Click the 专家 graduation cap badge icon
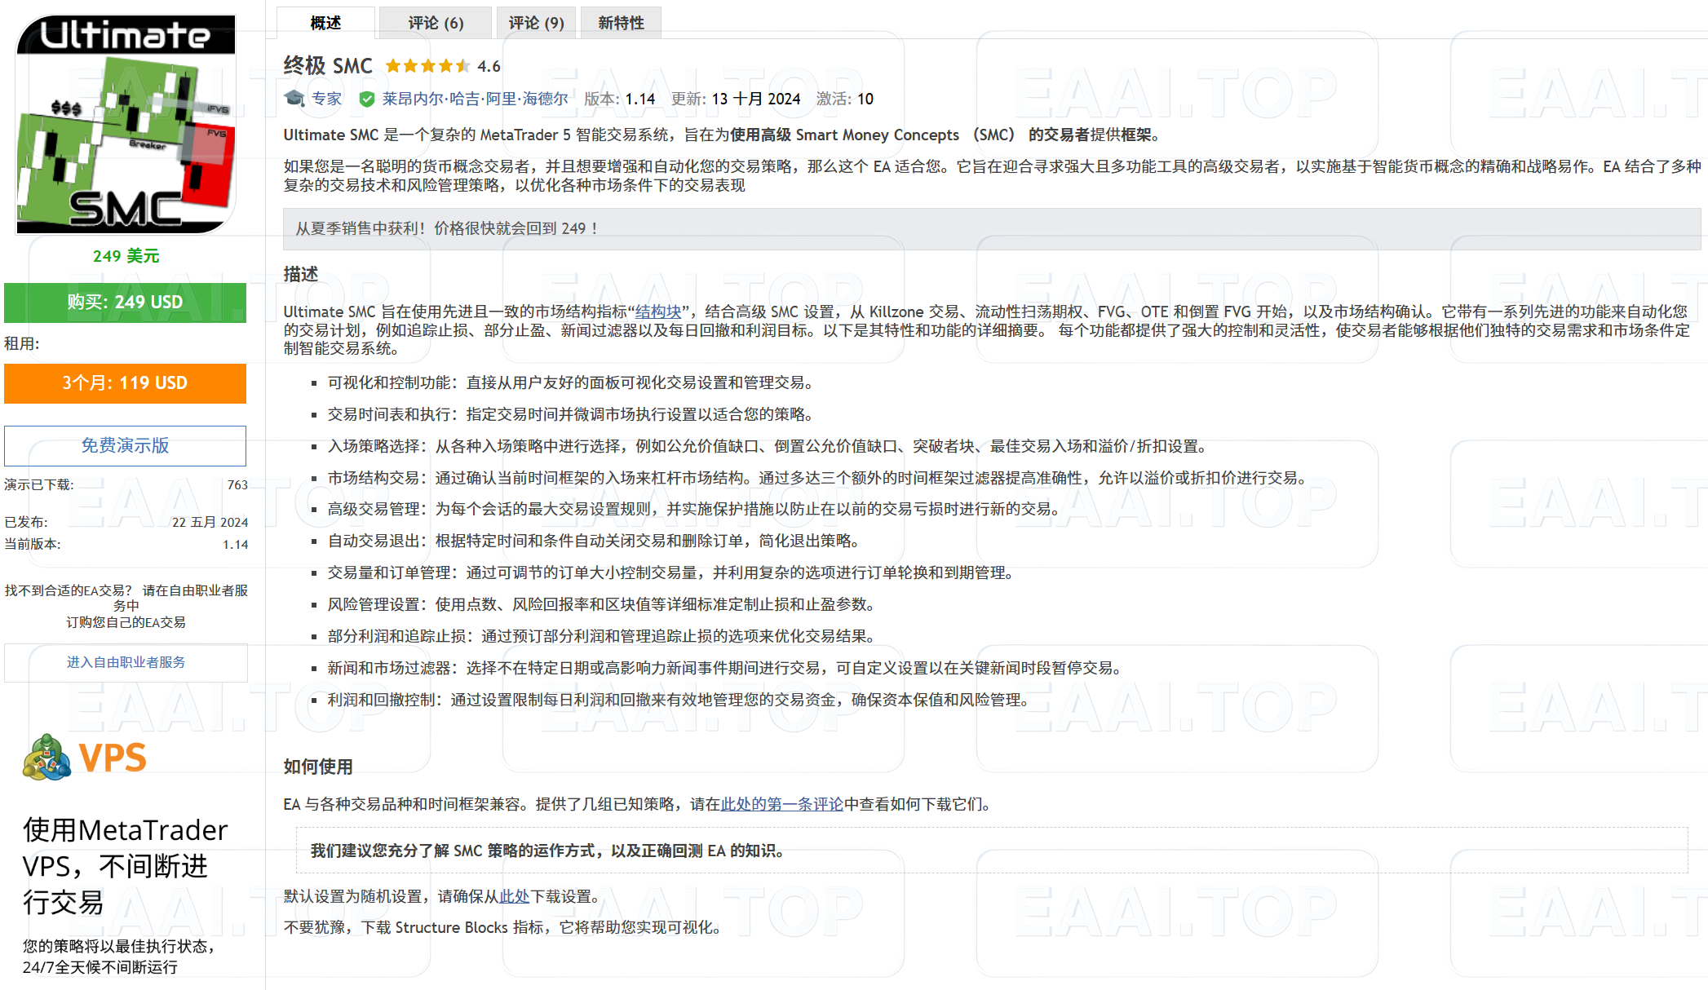Viewport: 1708px width, 990px height. point(293,99)
